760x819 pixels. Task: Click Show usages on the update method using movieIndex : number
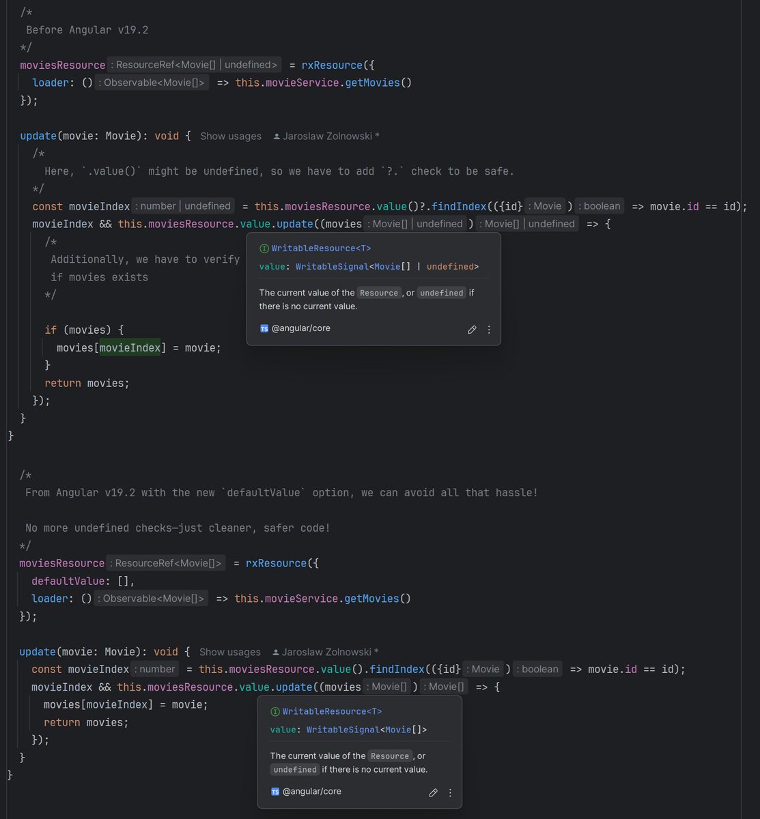229,652
